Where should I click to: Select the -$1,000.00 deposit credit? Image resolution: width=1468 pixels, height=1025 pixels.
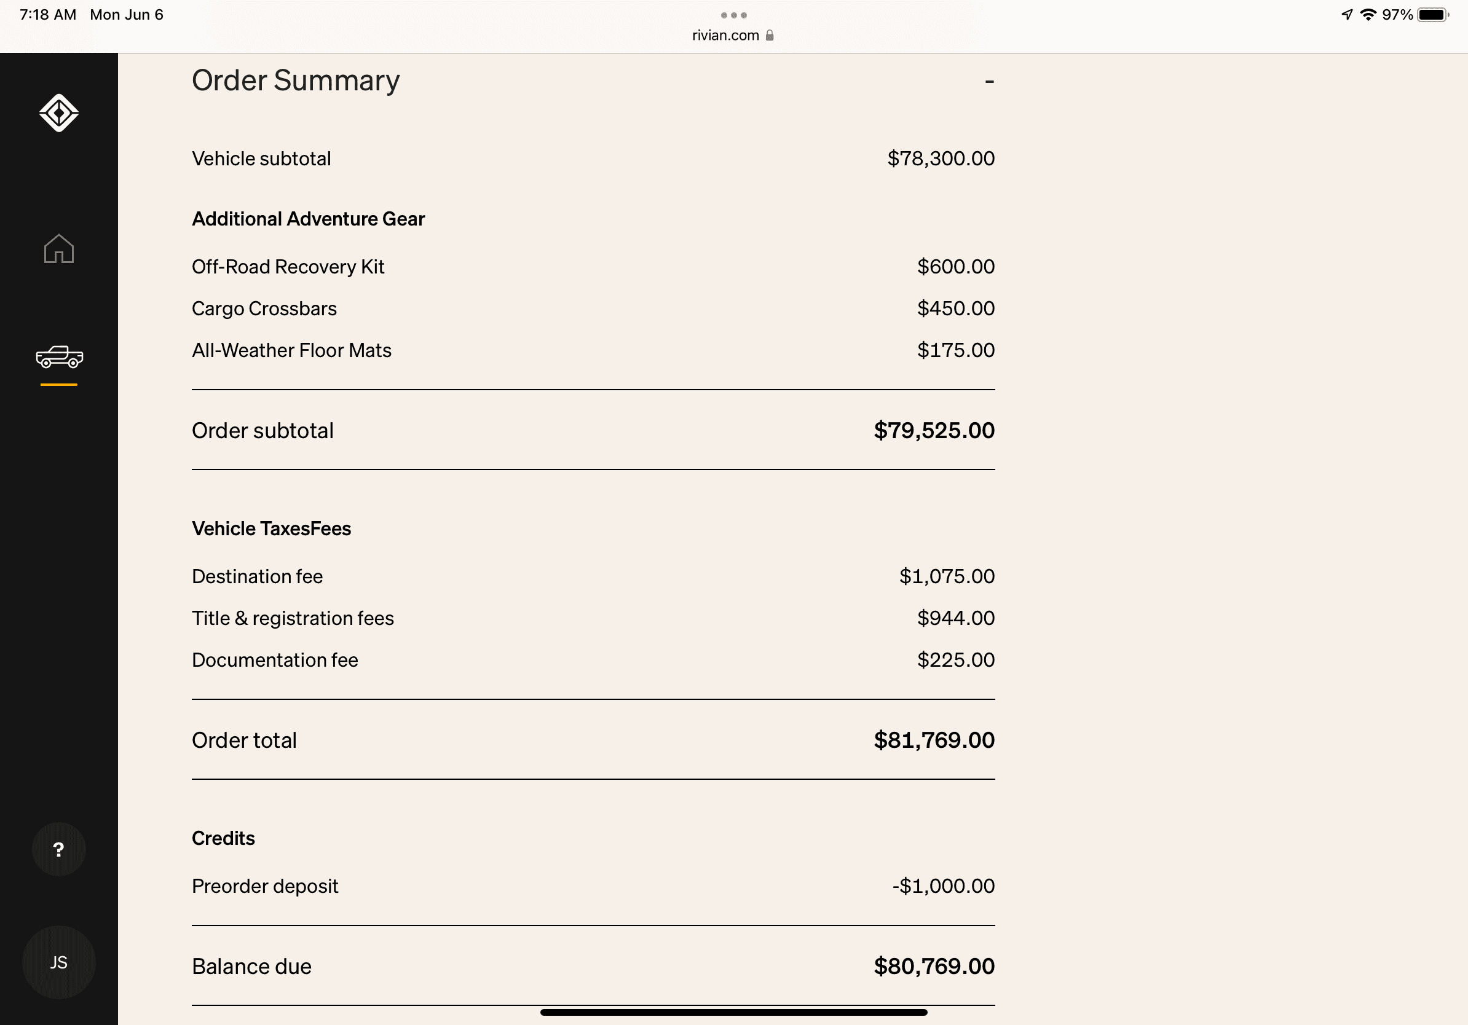point(943,886)
